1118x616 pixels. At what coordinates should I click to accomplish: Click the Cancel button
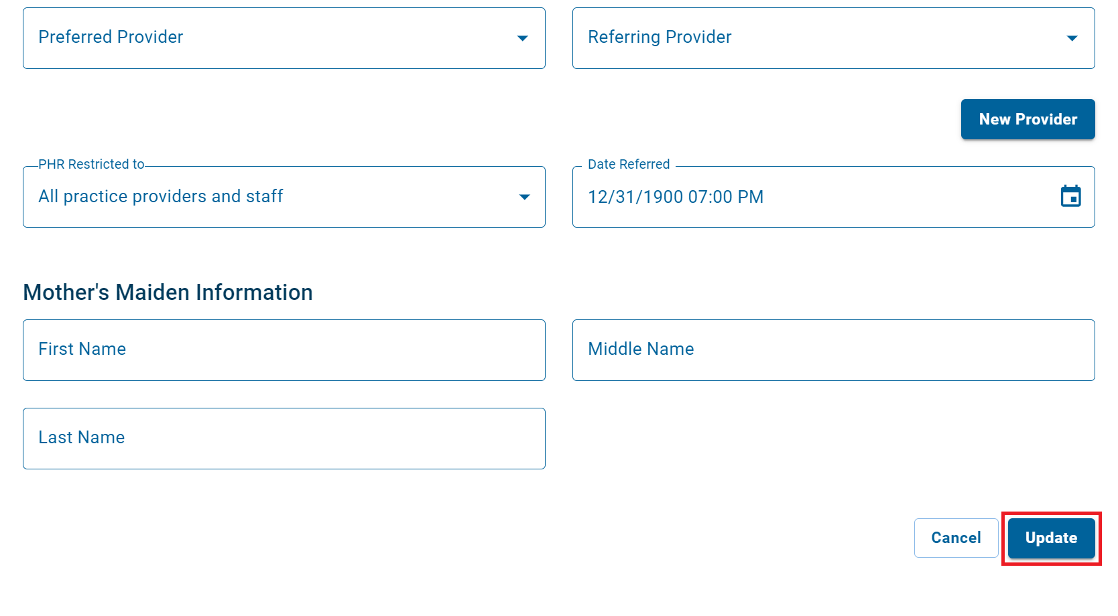point(955,538)
